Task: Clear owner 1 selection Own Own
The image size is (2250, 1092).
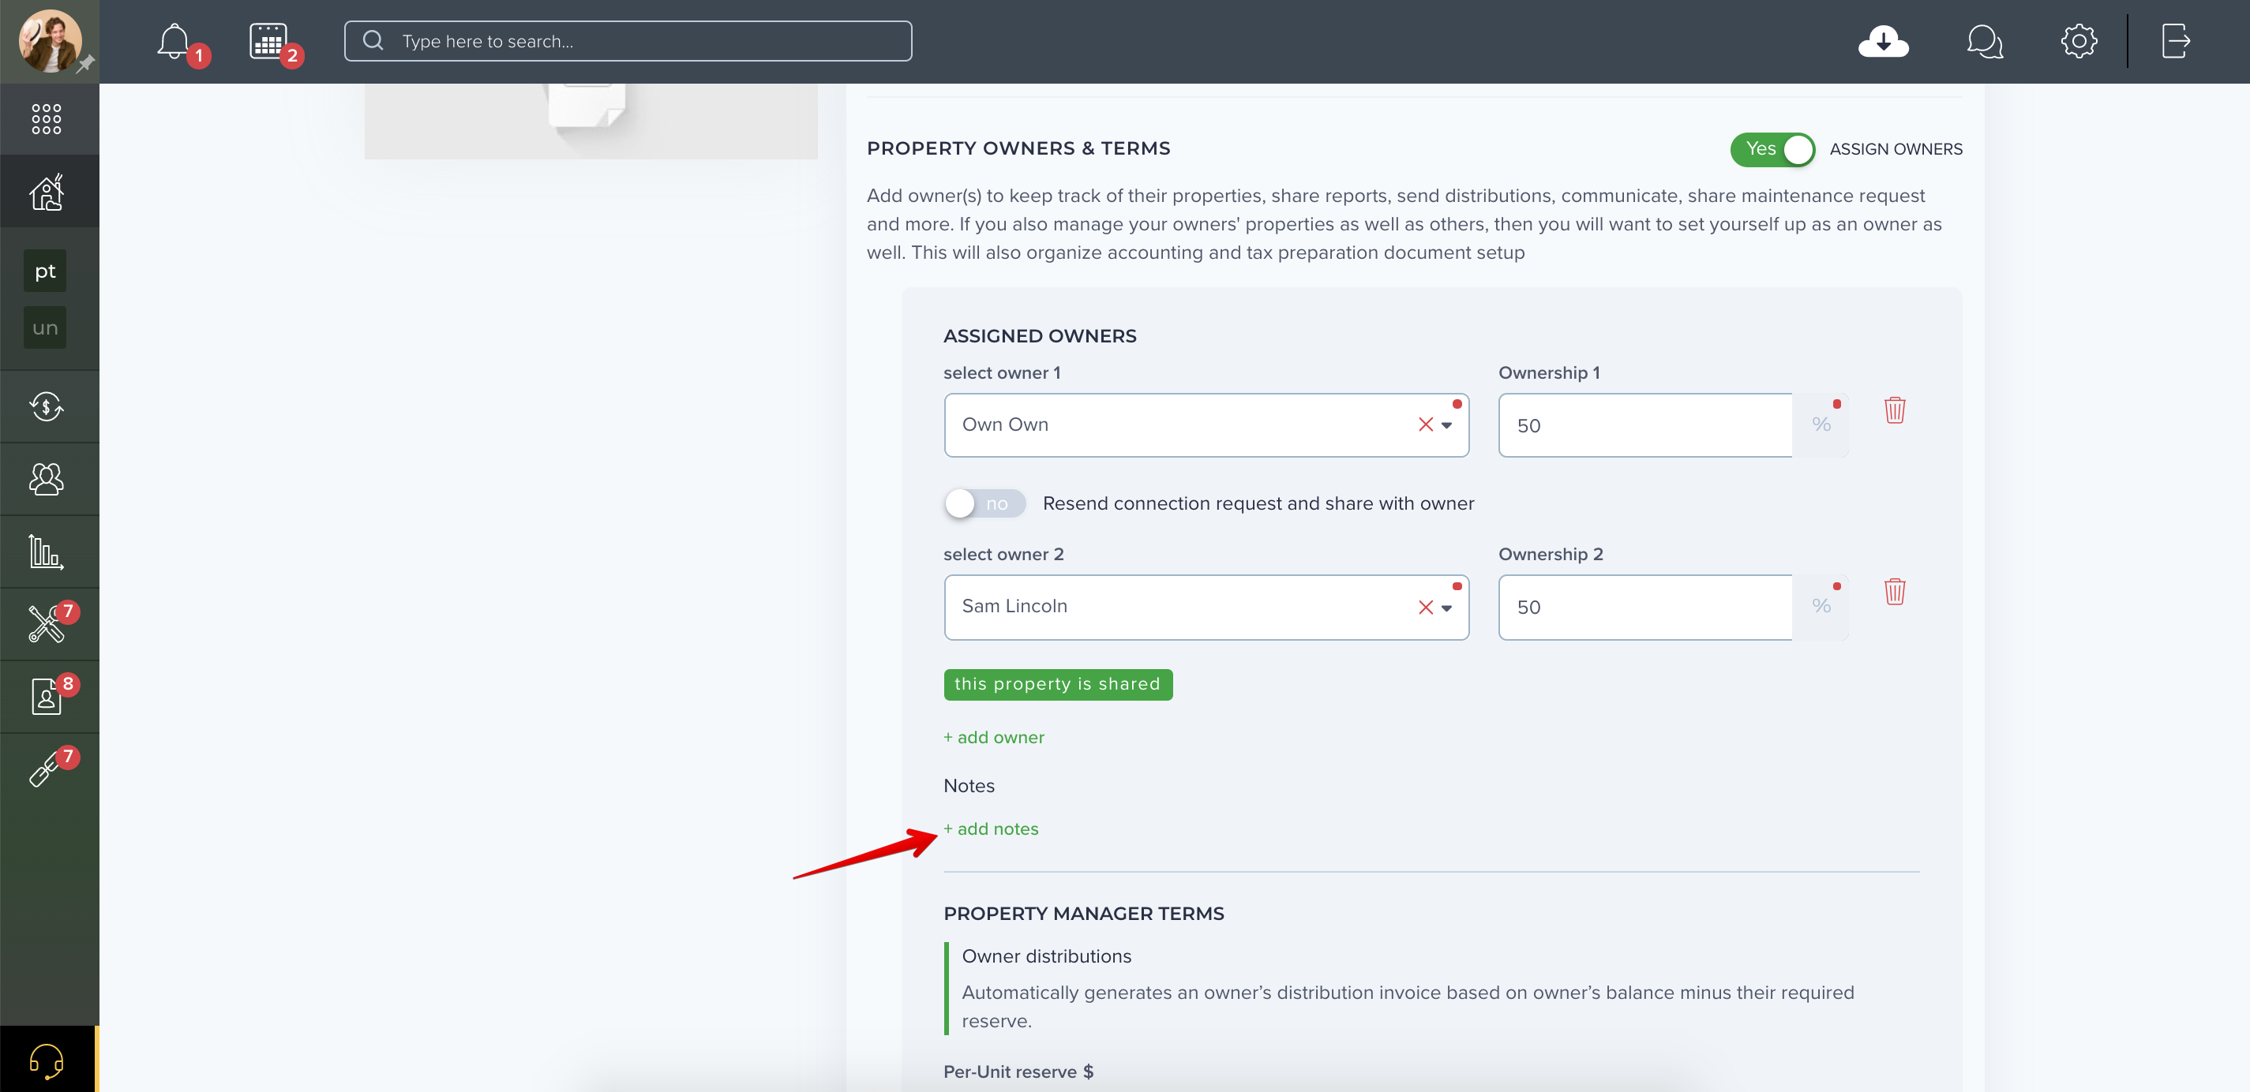Action: click(x=1426, y=424)
